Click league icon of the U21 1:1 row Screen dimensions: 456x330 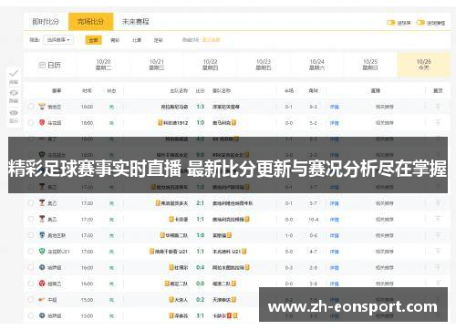[x=42, y=251]
